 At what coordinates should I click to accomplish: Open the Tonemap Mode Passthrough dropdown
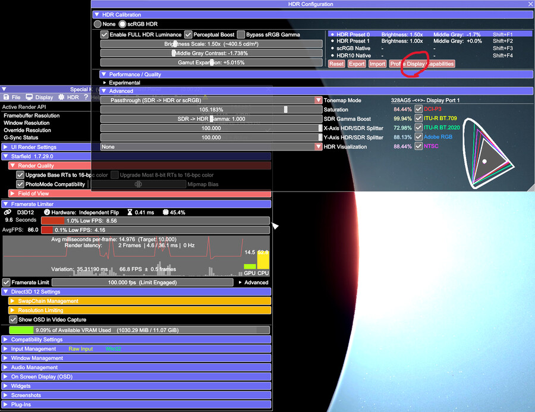tap(211, 100)
